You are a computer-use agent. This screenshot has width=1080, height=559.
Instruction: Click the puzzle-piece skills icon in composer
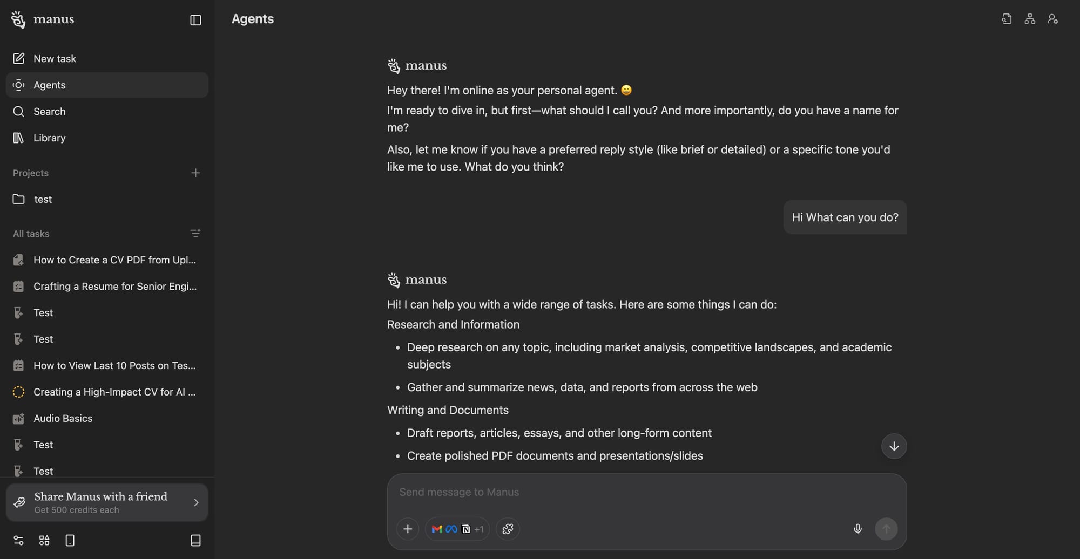coord(508,529)
